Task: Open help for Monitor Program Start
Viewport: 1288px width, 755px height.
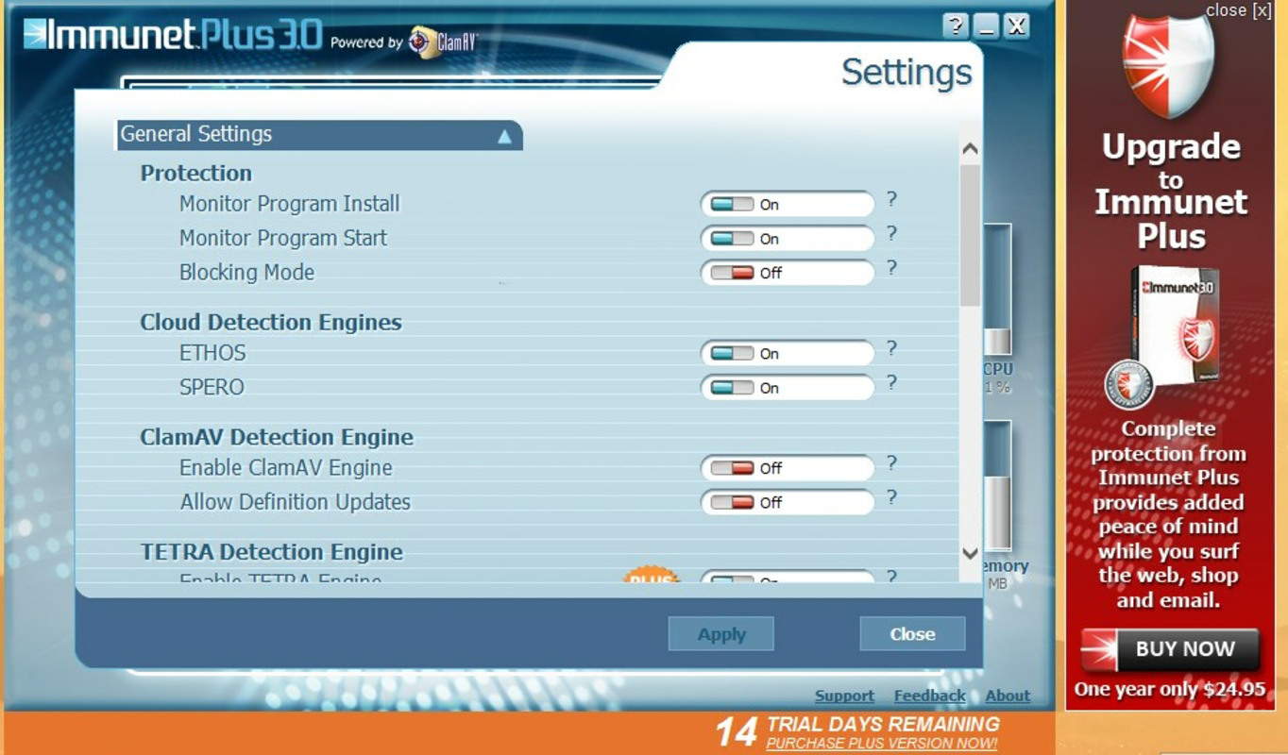Action: click(x=891, y=234)
